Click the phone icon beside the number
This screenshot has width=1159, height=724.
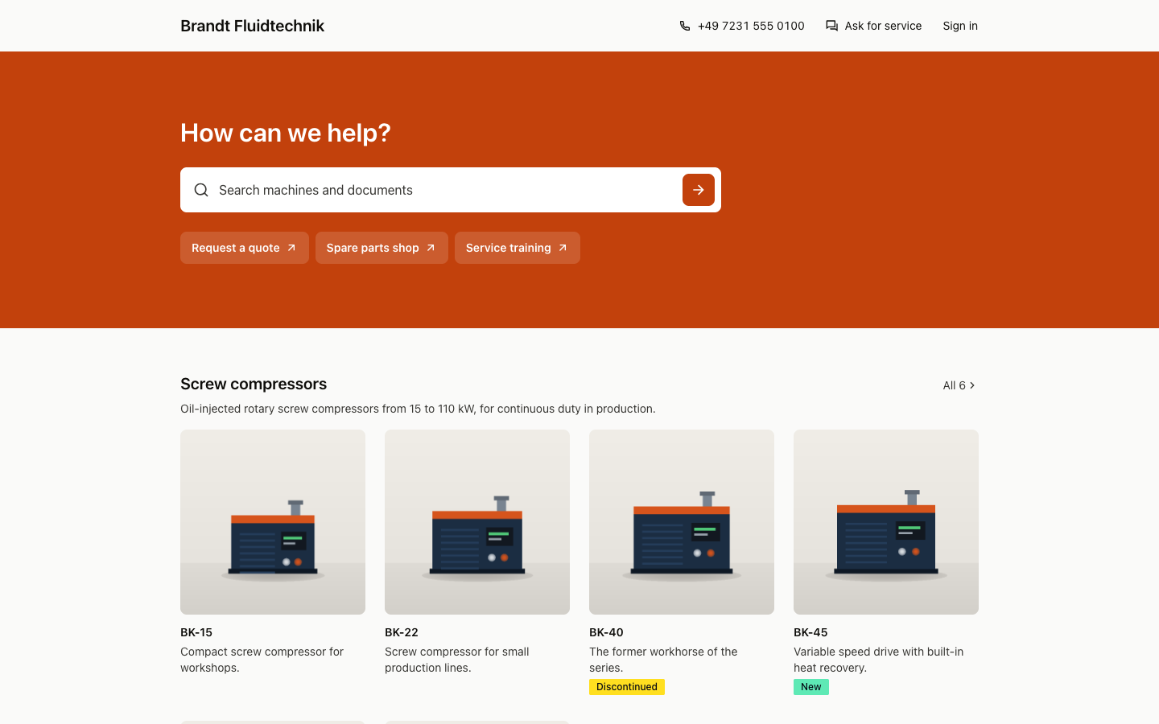coord(685,26)
